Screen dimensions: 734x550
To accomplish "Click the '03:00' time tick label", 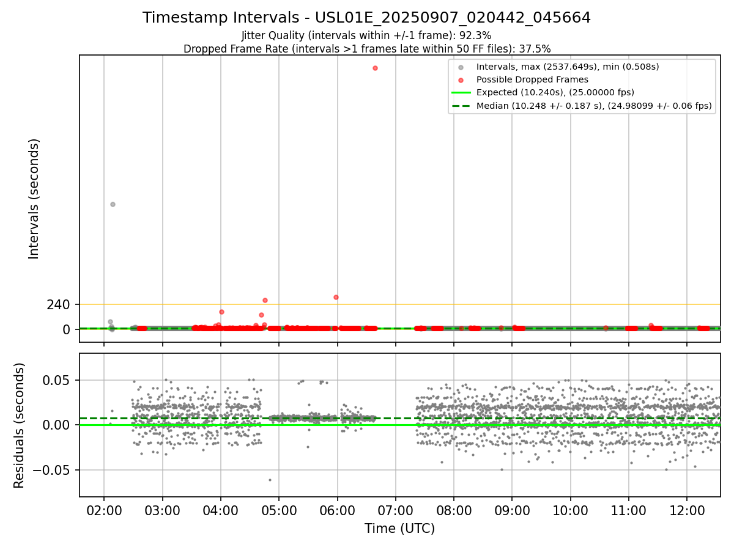I will (x=162, y=511).
